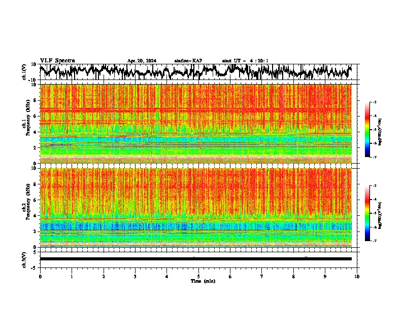Click the time axis tick label "10"
Image resolution: width=402 pixels, height=310 pixels.
tap(357, 277)
